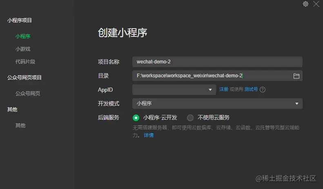
Task: Click the AppID label text
Action: pyautogui.click(x=105, y=90)
